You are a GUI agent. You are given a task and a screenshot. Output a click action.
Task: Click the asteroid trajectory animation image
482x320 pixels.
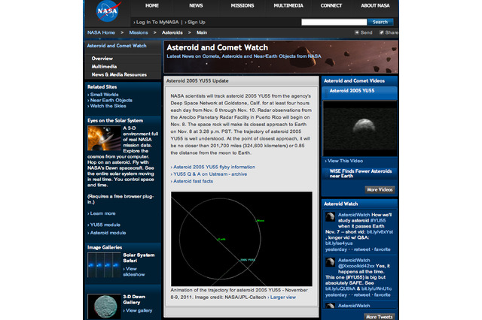coord(242,239)
